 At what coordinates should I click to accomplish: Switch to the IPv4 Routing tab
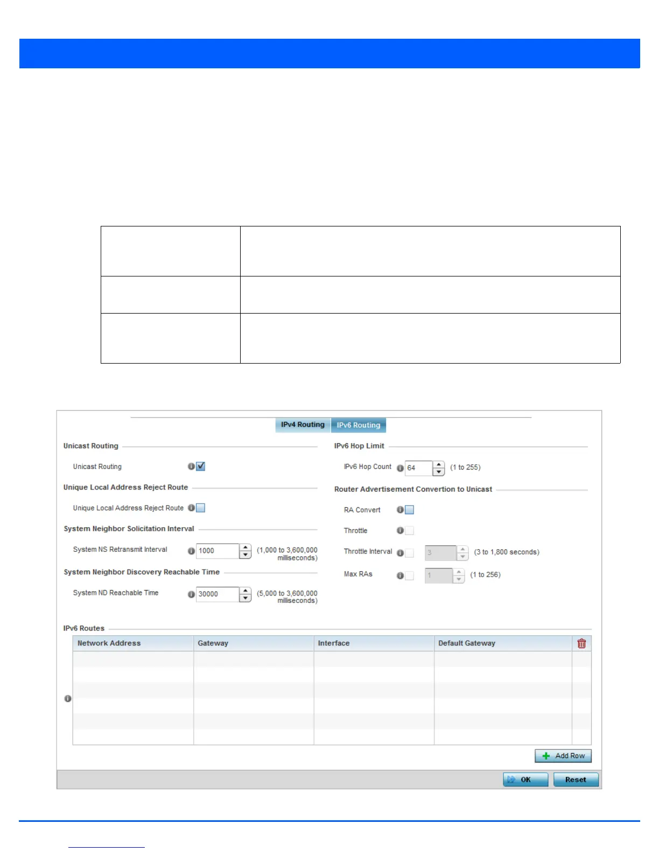pyautogui.click(x=303, y=425)
